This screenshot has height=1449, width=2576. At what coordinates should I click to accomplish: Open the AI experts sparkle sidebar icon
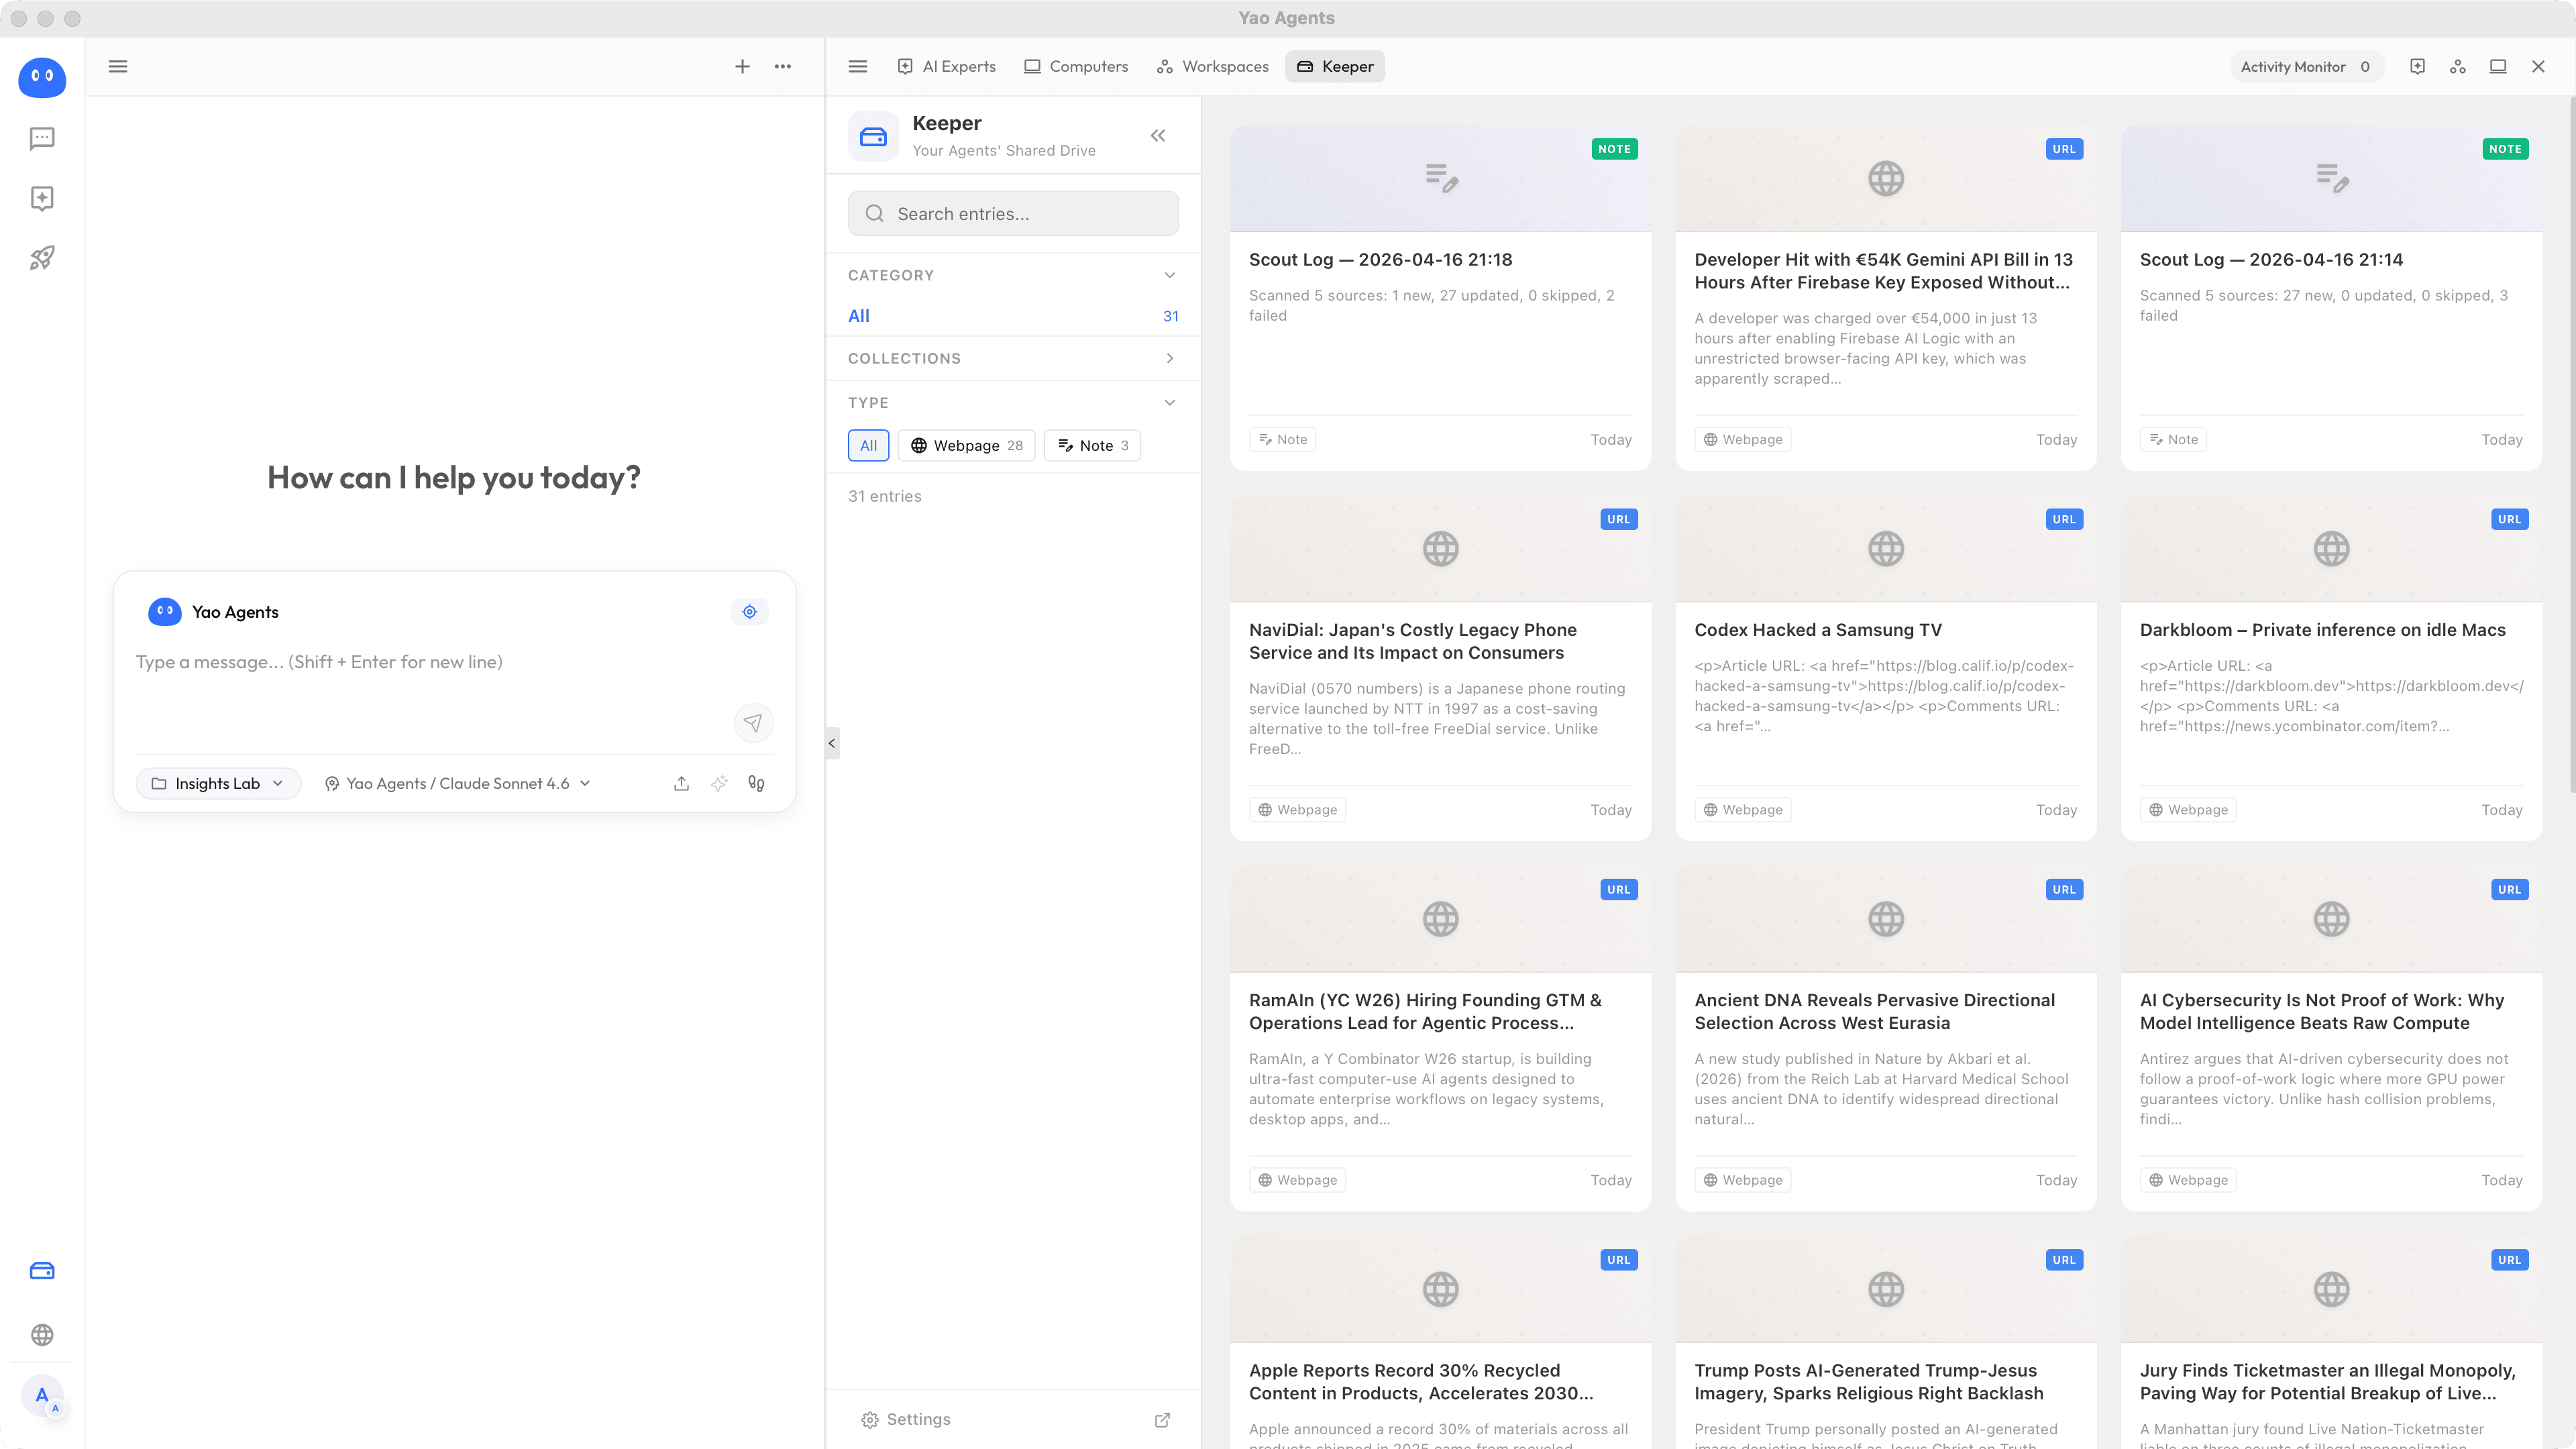(42, 198)
